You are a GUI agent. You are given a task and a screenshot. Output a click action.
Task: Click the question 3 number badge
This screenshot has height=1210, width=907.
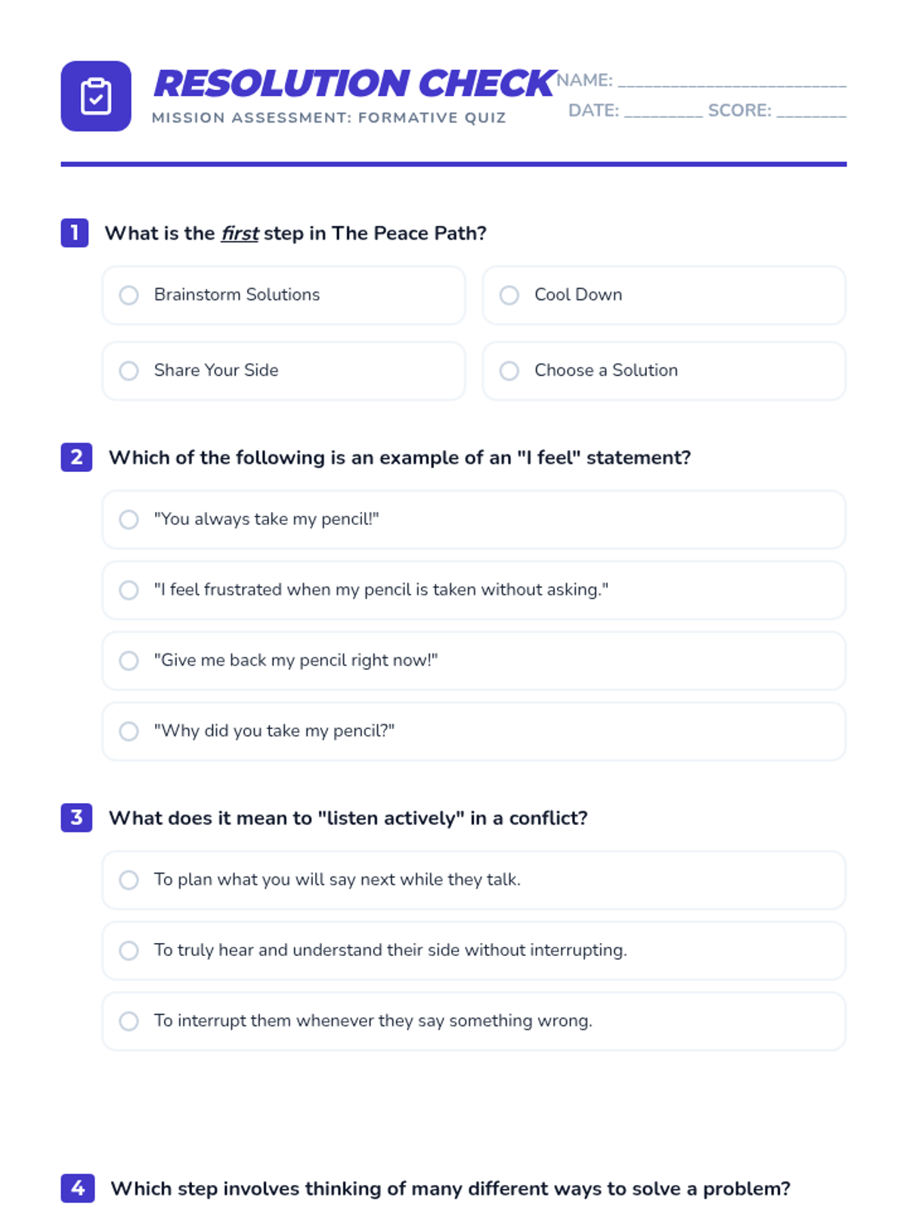(76, 818)
